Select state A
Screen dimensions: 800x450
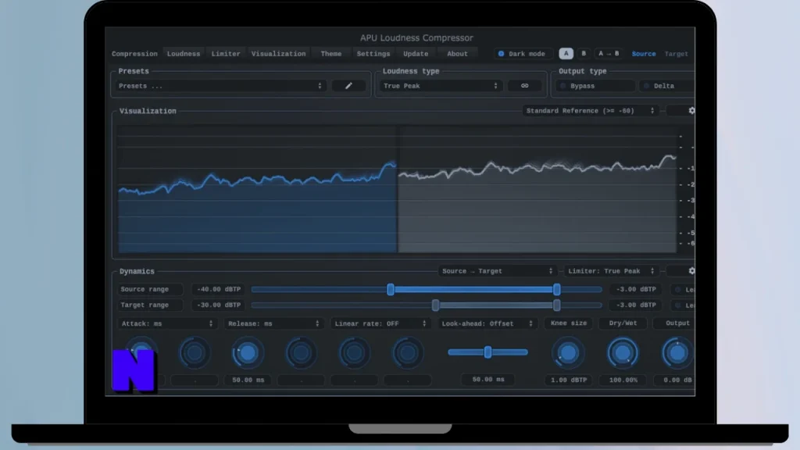click(x=566, y=54)
